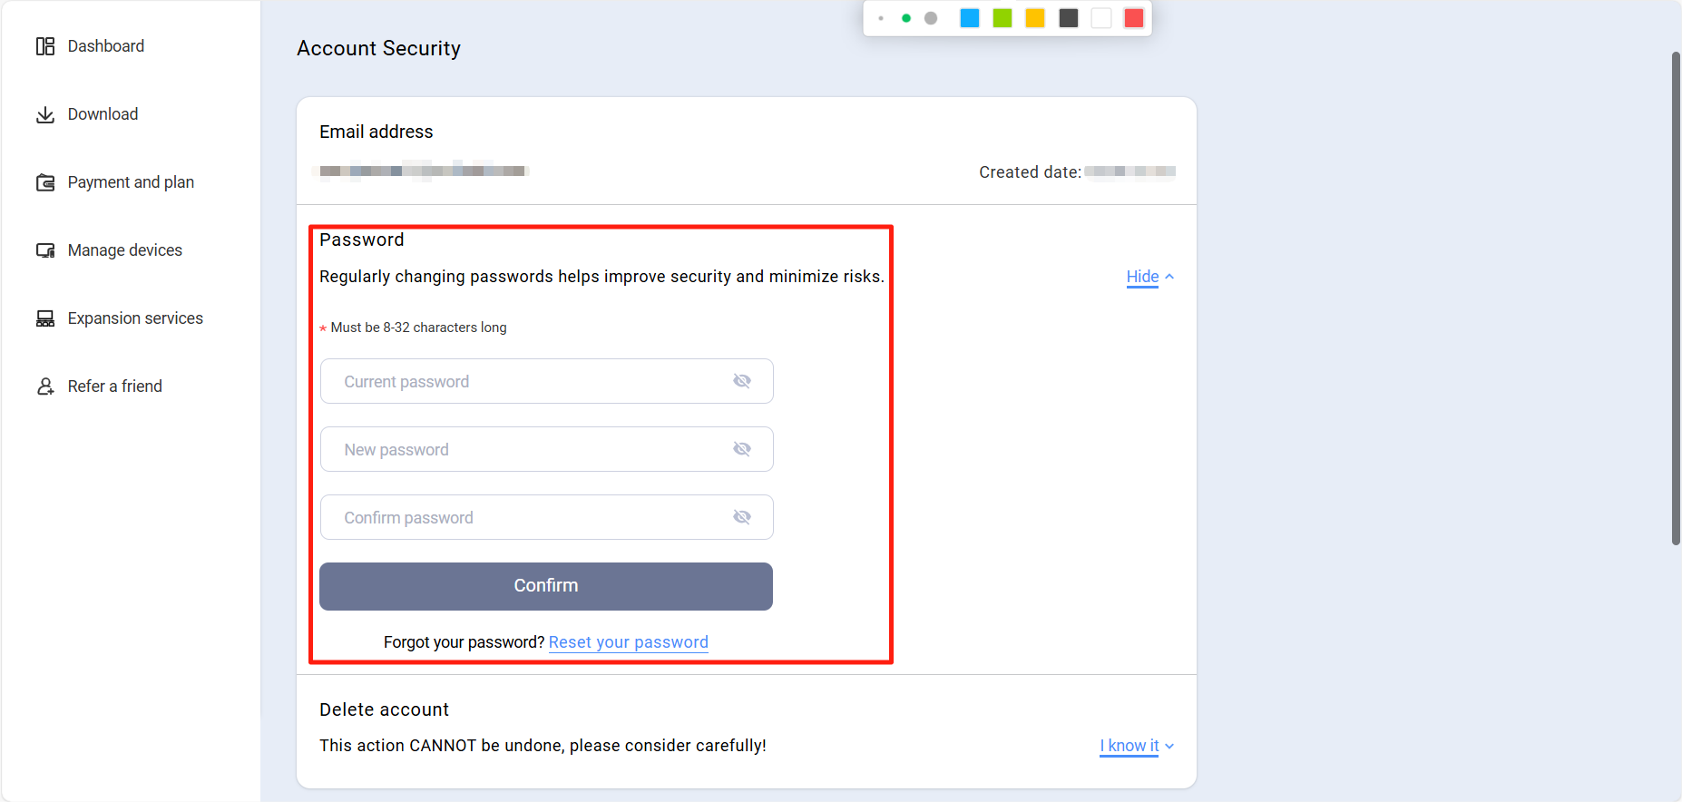Select the medium green brush size
The width and height of the screenshot is (1682, 802).
tap(905, 17)
